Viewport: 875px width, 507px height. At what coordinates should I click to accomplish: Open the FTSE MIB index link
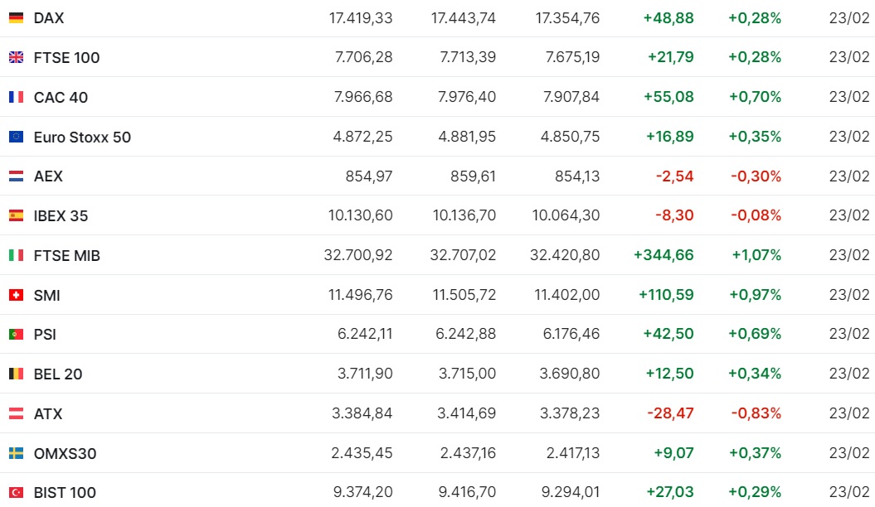tap(66, 255)
